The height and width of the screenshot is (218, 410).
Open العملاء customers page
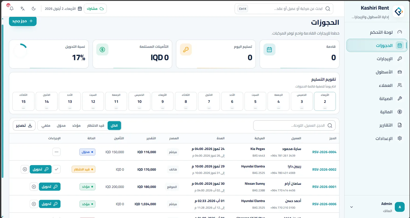click(377, 85)
